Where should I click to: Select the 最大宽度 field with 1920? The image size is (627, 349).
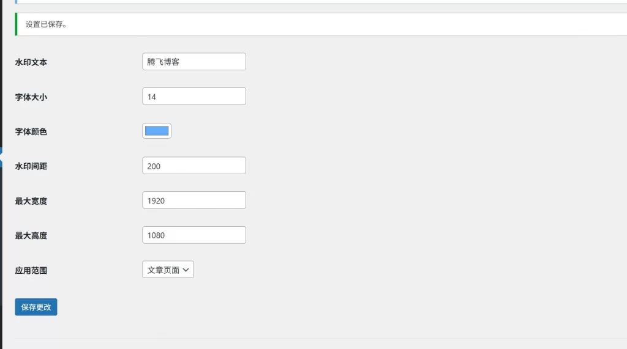click(193, 200)
